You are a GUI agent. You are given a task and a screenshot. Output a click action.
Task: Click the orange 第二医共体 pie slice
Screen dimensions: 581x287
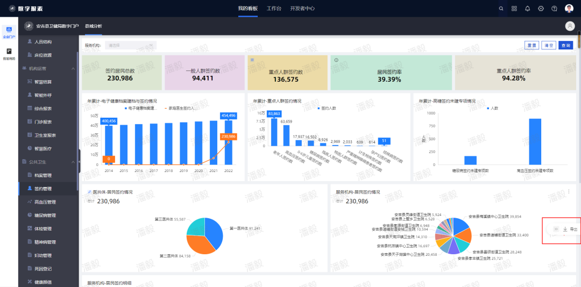click(x=199, y=243)
